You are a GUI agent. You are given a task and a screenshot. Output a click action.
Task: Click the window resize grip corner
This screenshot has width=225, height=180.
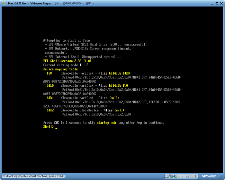[x=222, y=177]
